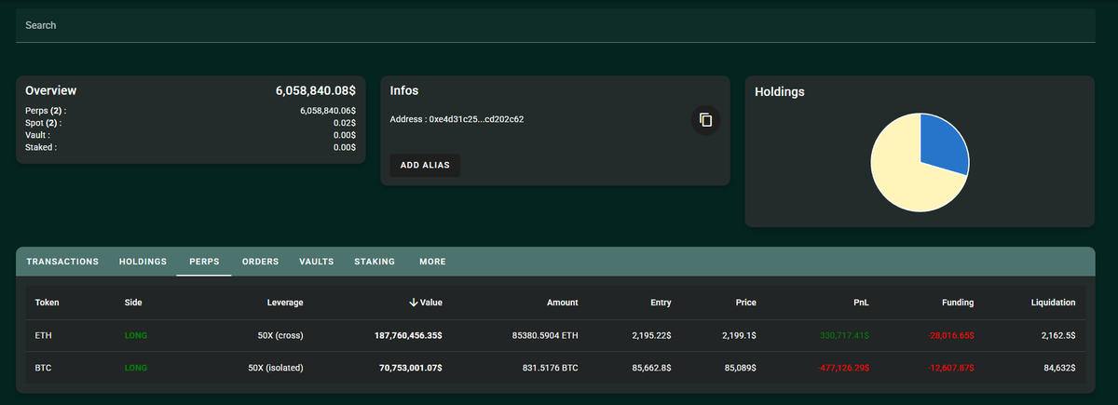
Task: Open the MORE tab
Action: (x=432, y=262)
